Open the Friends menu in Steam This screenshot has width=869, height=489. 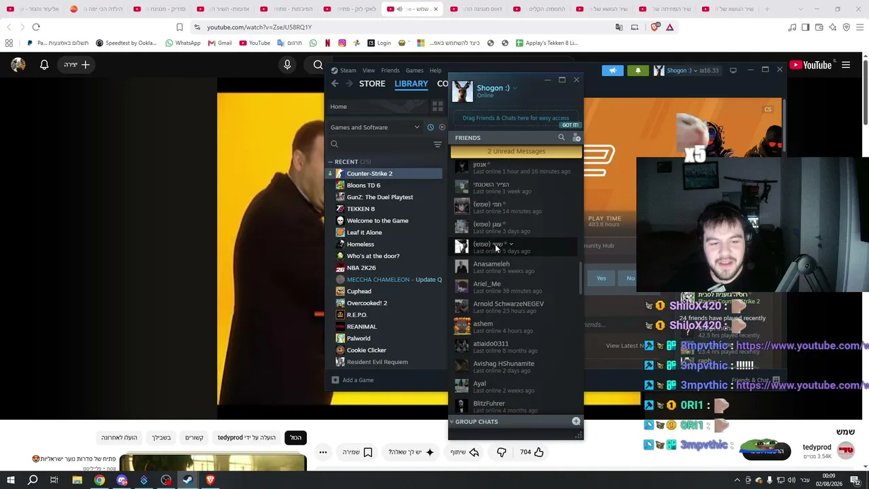[x=390, y=70]
